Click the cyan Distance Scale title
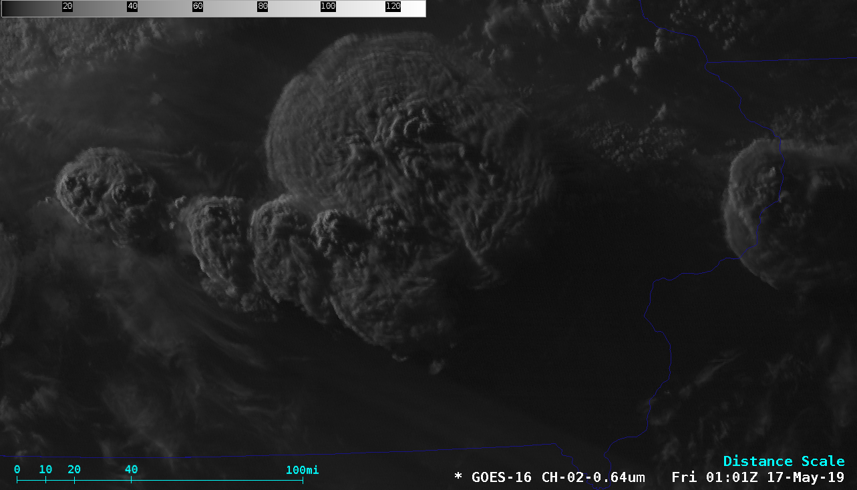The height and width of the screenshot is (490, 857). (x=784, y=461)
